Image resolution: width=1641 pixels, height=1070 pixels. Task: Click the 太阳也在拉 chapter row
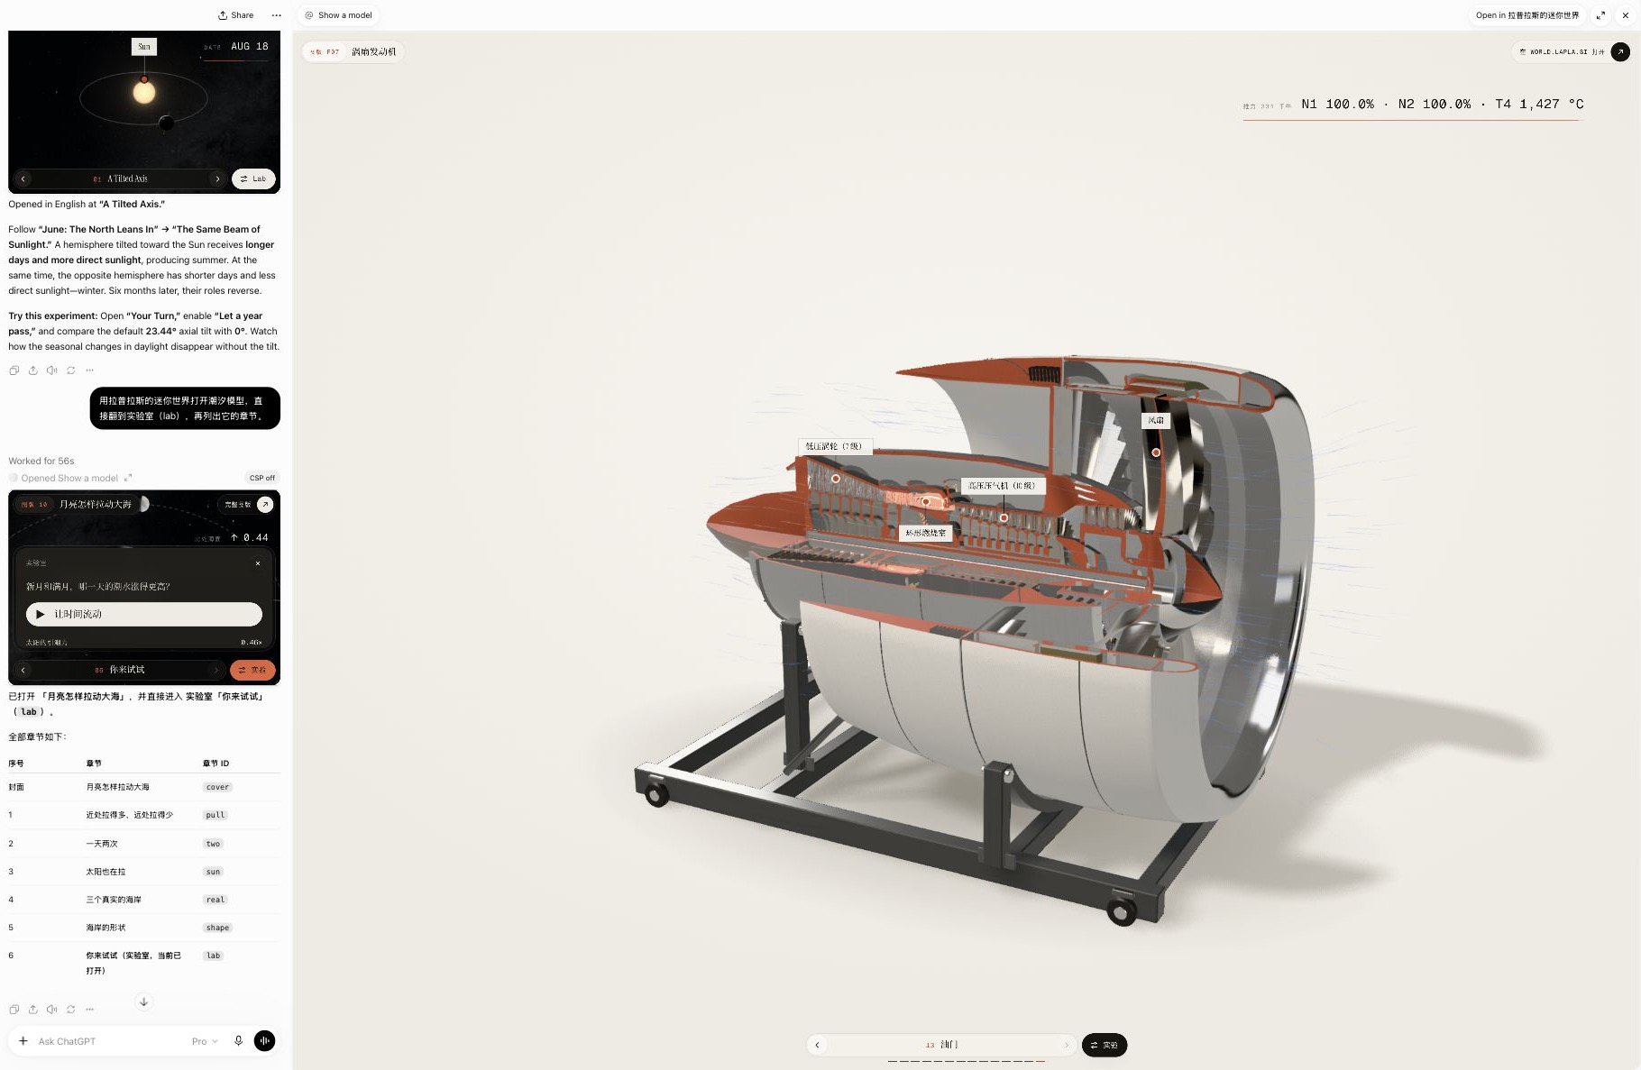coord(144,872)
